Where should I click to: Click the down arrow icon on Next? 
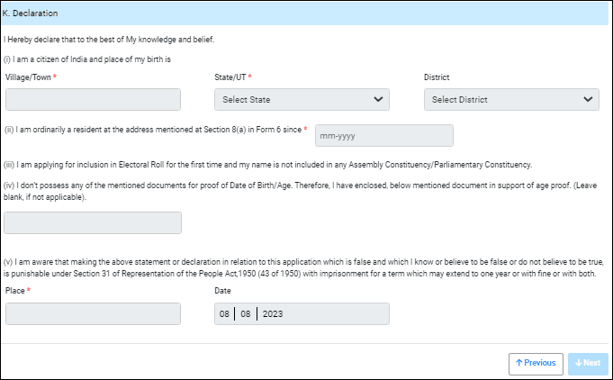[578, 363]
